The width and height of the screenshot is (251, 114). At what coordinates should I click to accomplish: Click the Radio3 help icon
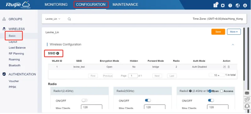(190, 91)
